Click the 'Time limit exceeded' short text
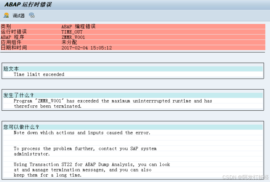The width and height of the screenshot is (270, 182). point(39,74)
